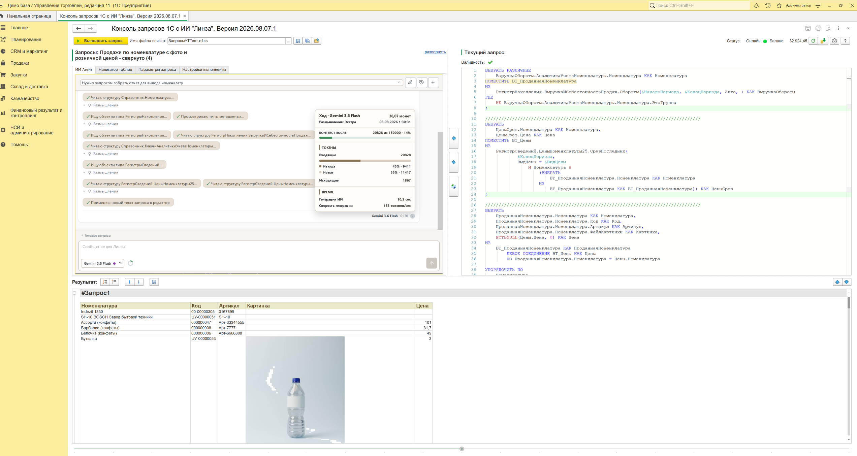The image size is (857, 456).
Task: Open a query list file from folder
Action: coord(317,41)
